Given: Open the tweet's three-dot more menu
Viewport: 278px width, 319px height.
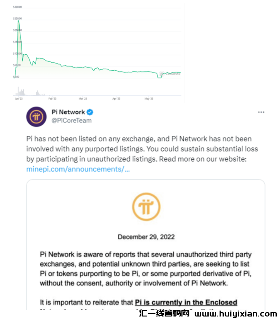Looking at the screenshot, I should (261, 112).
